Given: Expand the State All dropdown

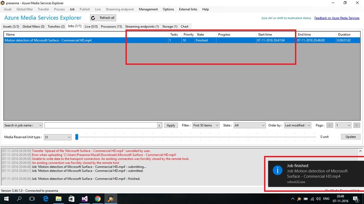Looking at the screenshot, I should [x=249, y=125].
